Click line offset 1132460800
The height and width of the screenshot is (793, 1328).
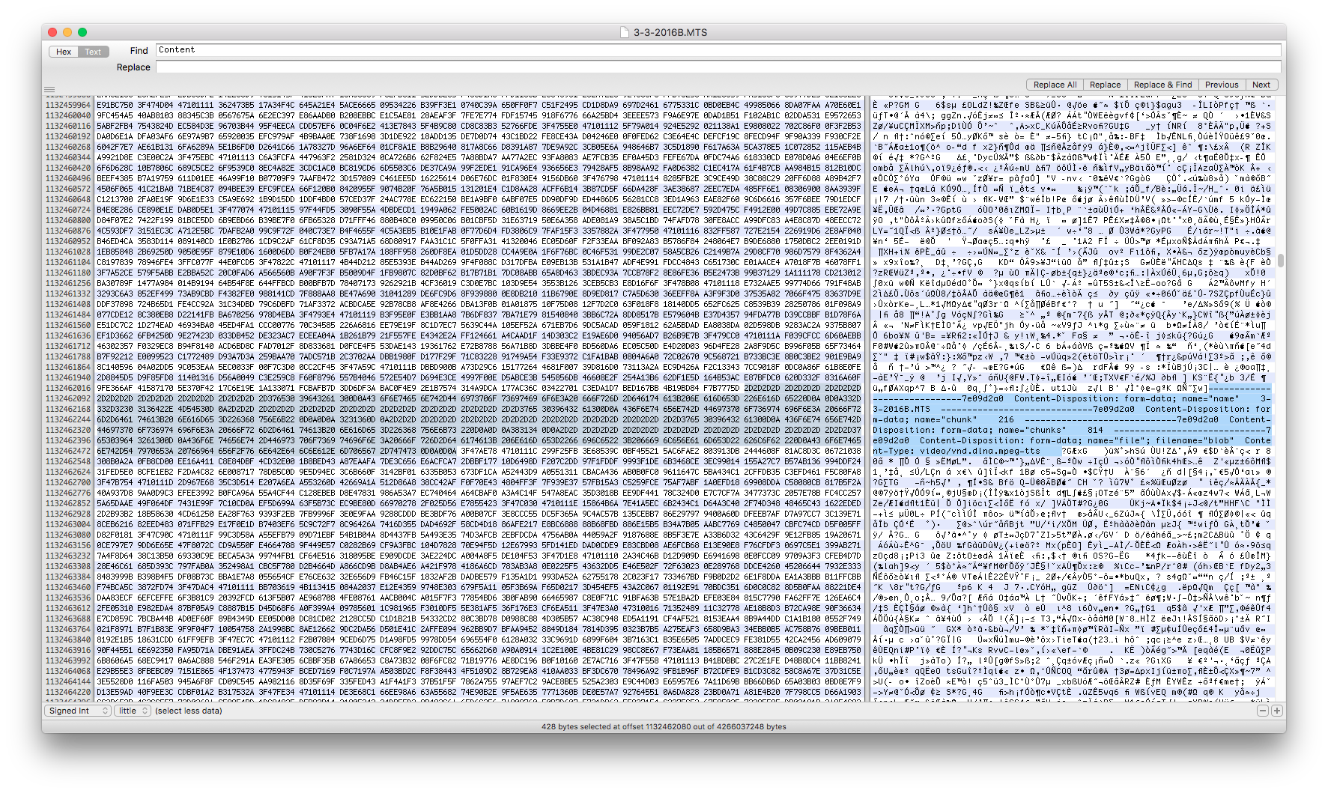68,220
